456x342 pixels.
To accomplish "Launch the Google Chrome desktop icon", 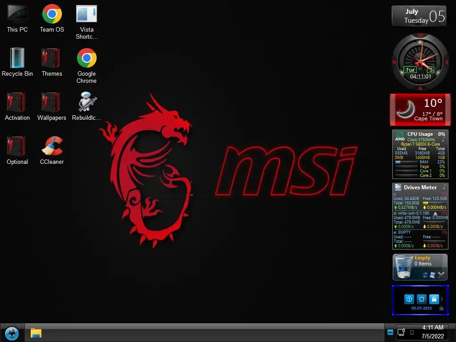I will (86, 66).
